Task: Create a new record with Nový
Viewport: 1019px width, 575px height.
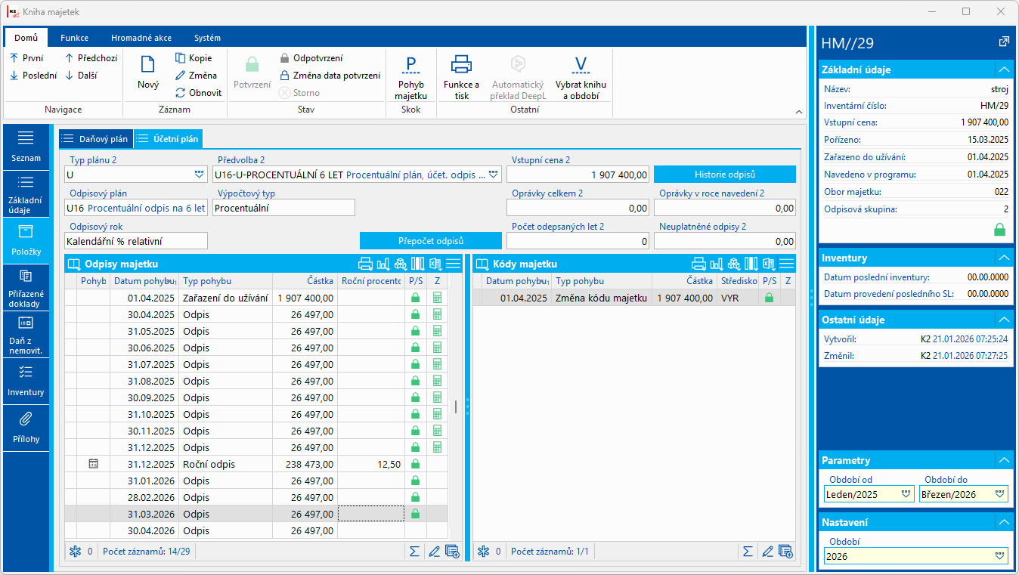Action: click(148, 73)
